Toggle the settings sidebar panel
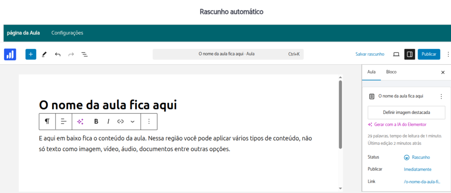The width and height of the screenshot is (451, 193). [410, 55]
